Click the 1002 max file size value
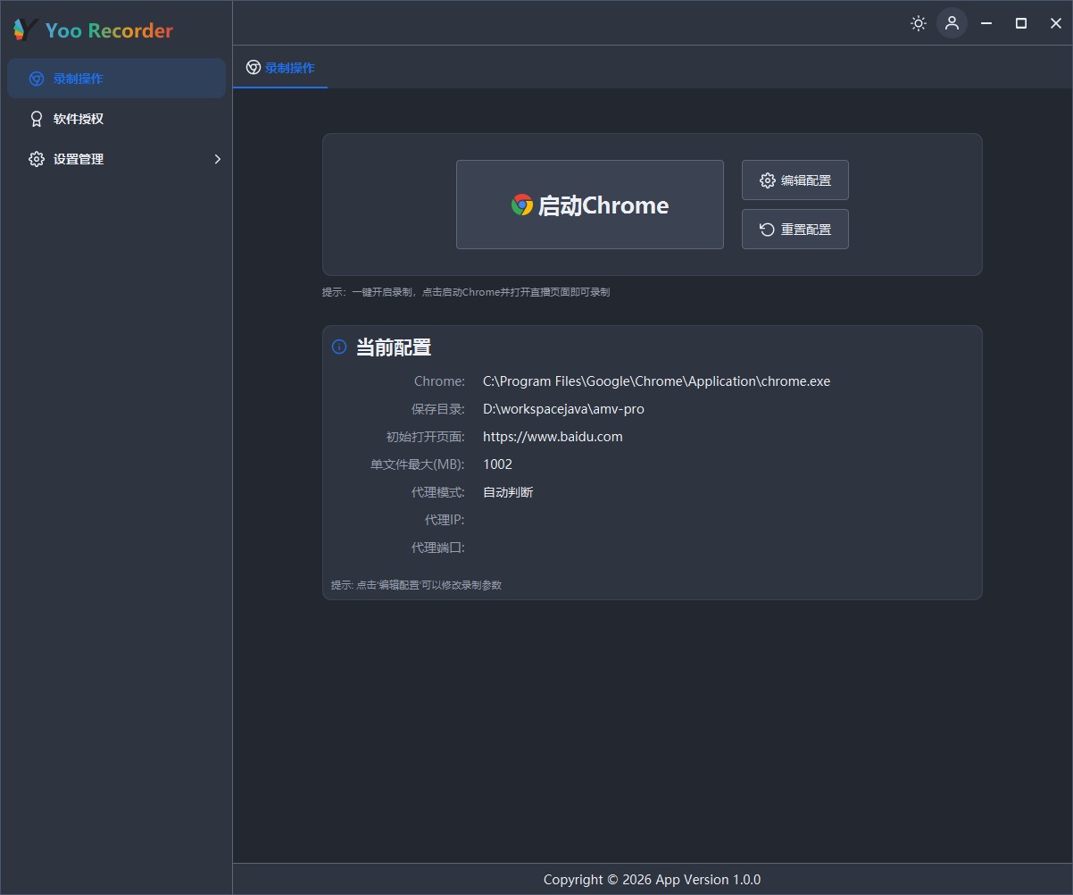Viewport: 1073px width, 895px height. (497, 464)
